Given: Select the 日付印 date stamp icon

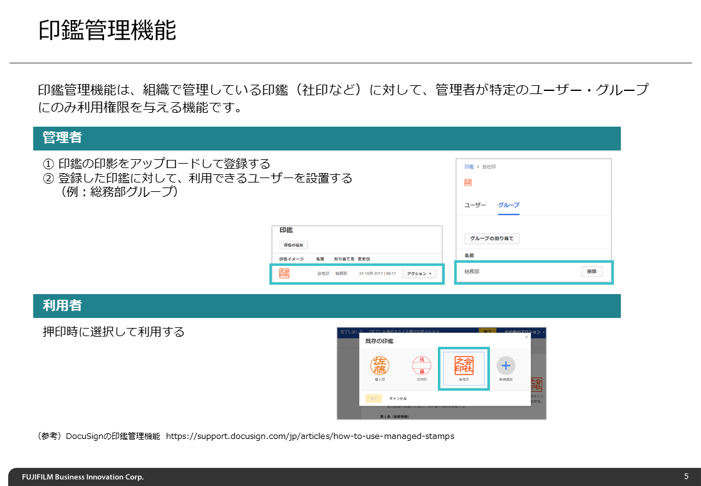Looking at the screenshot, I should coord(422,366).
